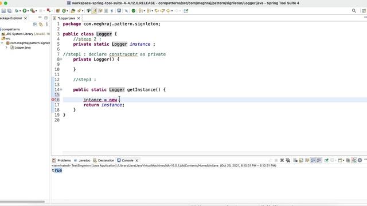This screenshot has height=206, width=367.
Task: Click the Save toolbar icon
Action: pos(3,11)
